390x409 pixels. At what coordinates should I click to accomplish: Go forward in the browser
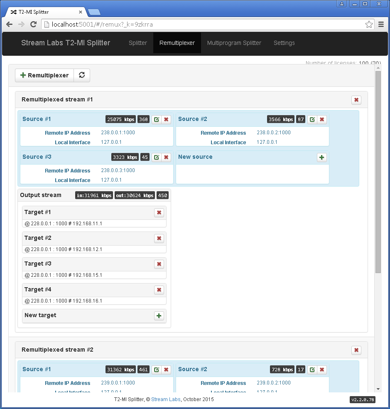point(21,25)
